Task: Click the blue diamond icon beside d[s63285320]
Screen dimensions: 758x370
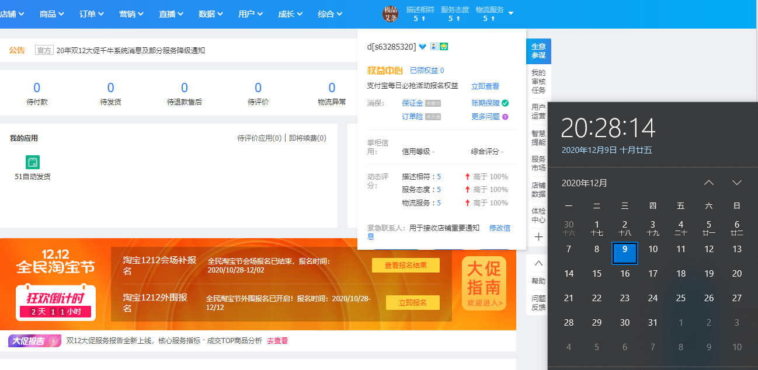Action: tap(423, 47)
